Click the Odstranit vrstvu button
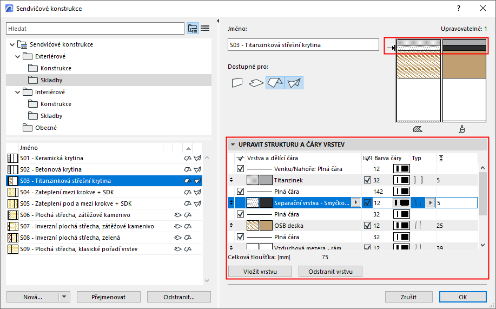This screenshot has height=309, width=496. tap(330, 272)
